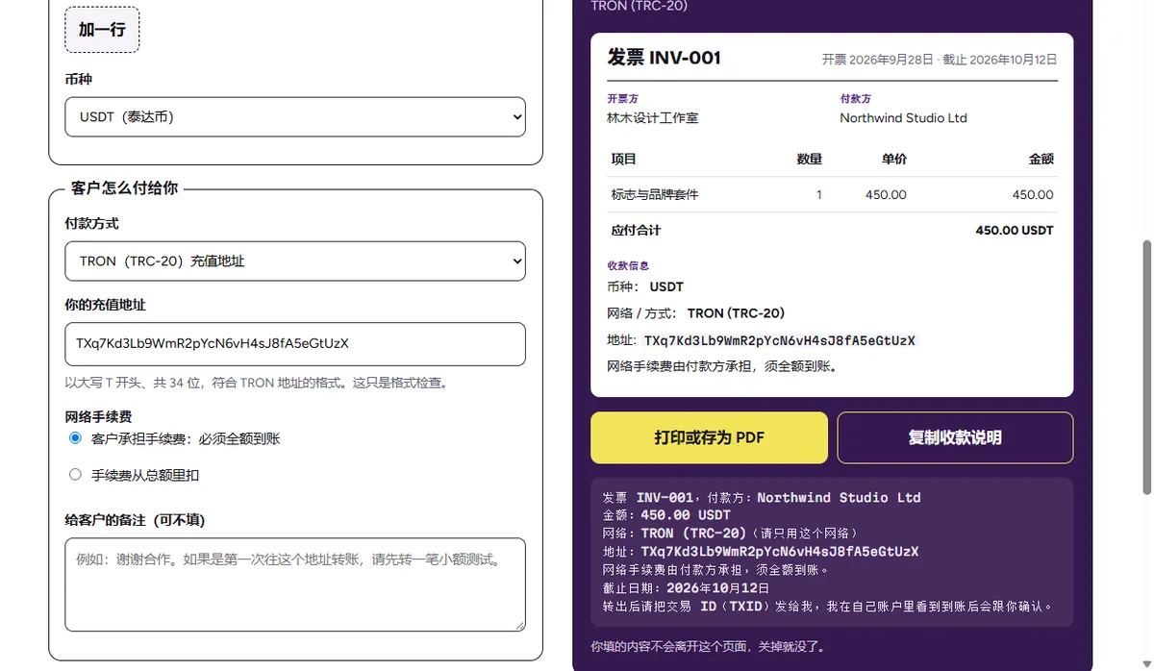The width and height of the screenshot is (1154, 671).
Task: Select 客户承担手续费 radio option
Action: click(75, 438)
